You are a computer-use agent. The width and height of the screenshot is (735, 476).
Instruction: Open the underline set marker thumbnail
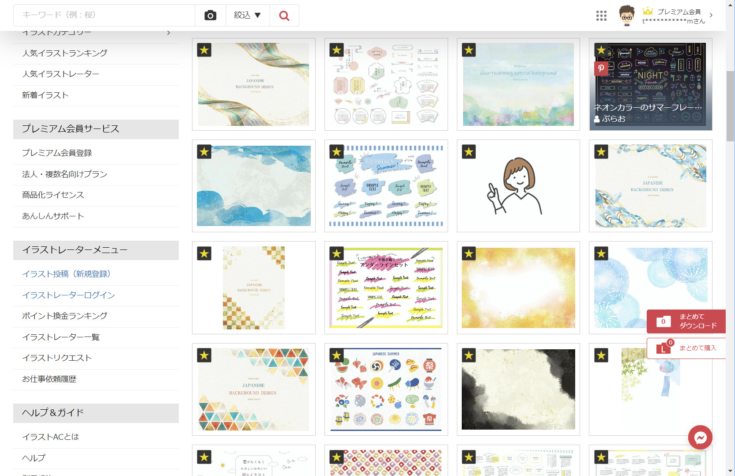coord(386,287)
